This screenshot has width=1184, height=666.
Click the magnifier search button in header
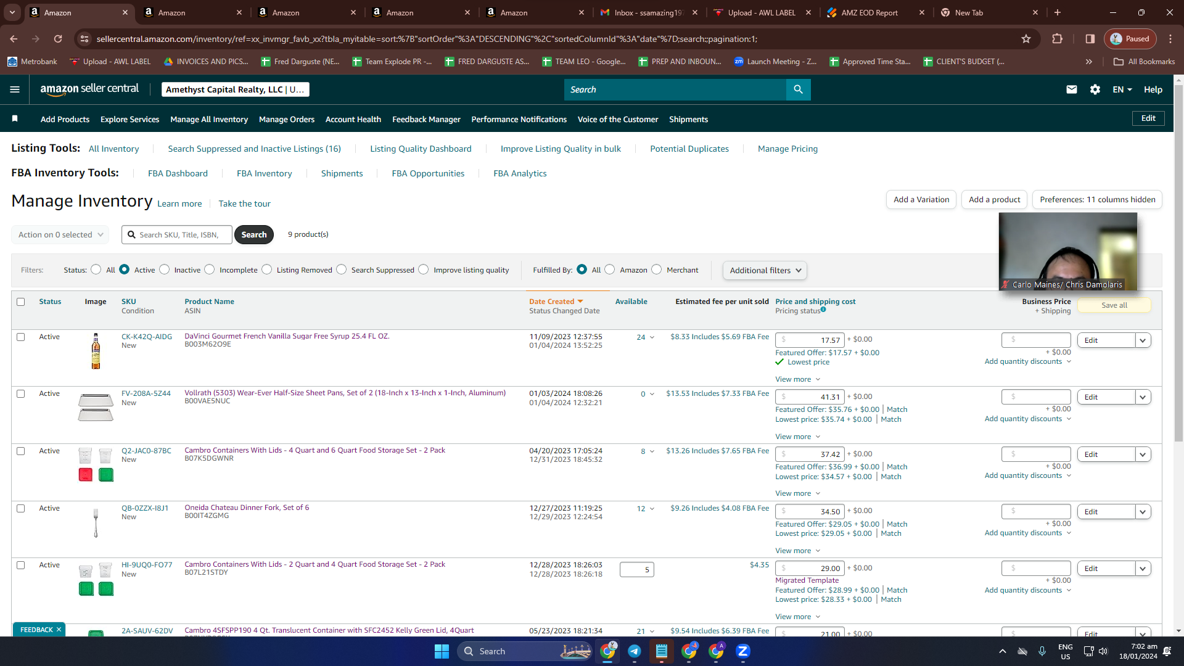(x=798, y=89)
